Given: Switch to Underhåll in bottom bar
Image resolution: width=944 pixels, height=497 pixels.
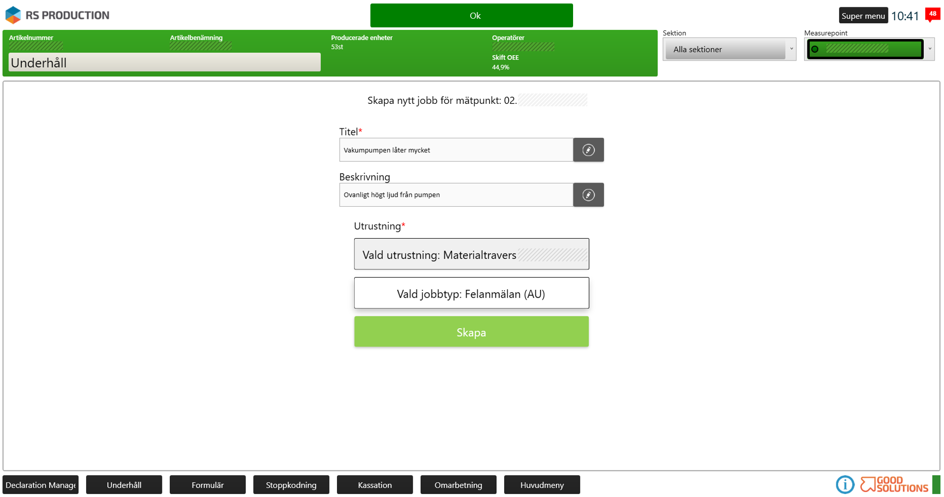Looking at the screenshot, I should coord(124,485).
